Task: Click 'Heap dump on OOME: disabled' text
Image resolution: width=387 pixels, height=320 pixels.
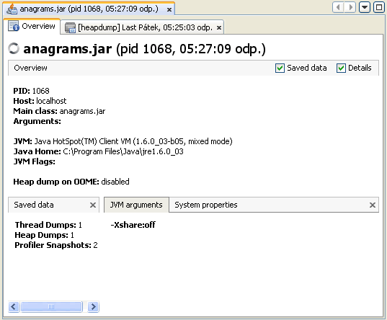Action: pos(71,182)
